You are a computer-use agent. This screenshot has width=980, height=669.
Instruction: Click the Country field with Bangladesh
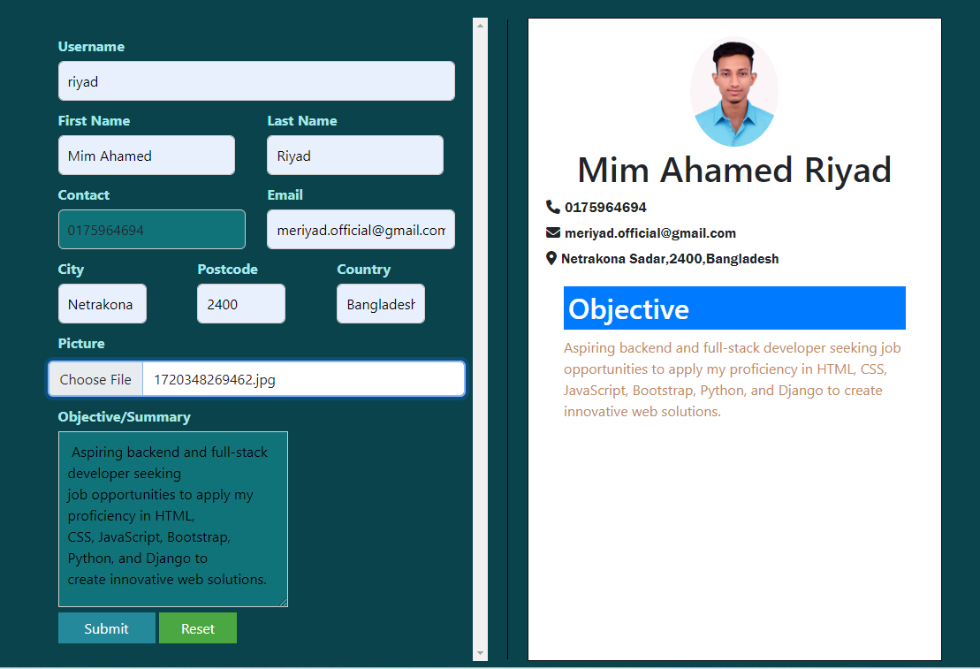381,304
